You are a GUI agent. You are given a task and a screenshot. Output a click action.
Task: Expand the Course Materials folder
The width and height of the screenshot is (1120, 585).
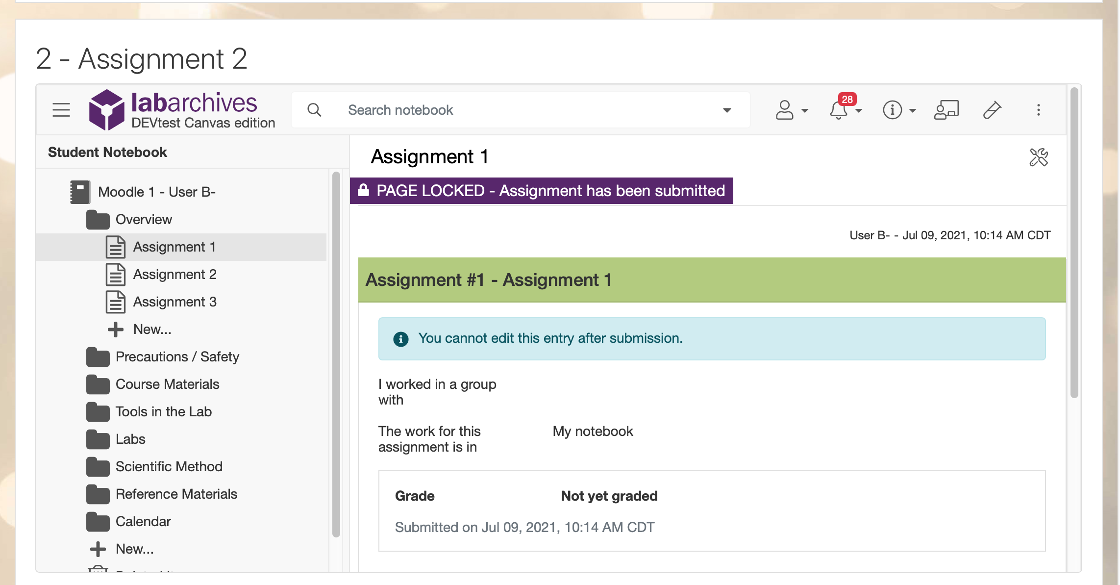pyautogui.click(x=167, y=384)
